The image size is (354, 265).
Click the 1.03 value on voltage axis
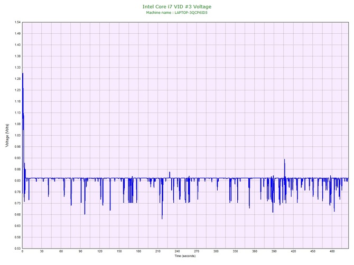[x=17, y=135]
